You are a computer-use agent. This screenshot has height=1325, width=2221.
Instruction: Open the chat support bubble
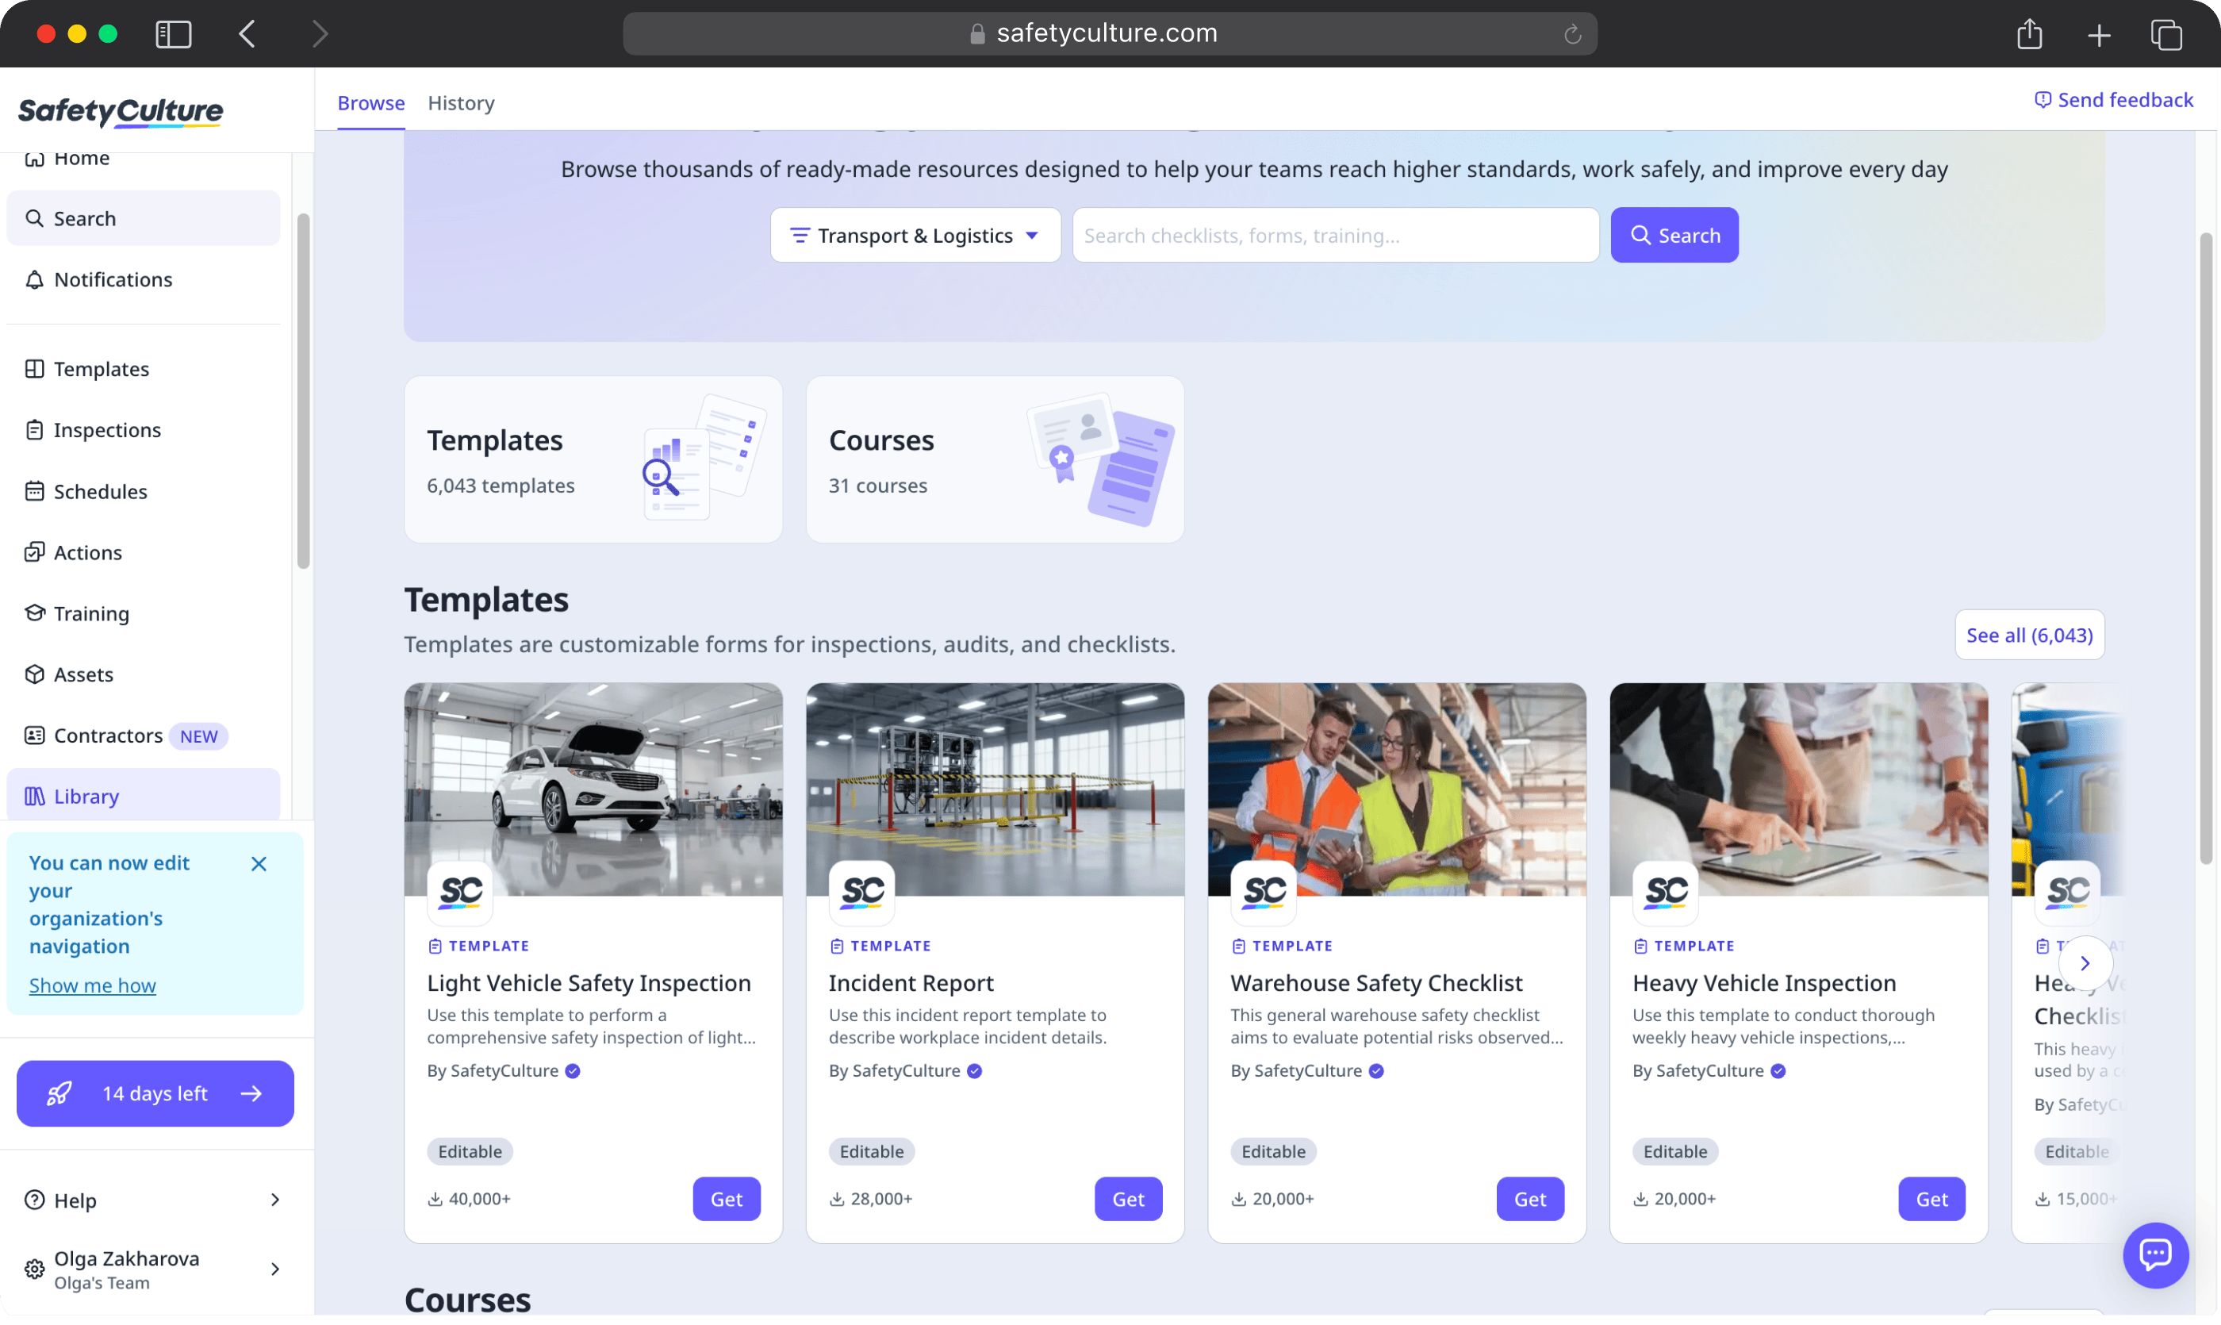tap(2155, 1254)
